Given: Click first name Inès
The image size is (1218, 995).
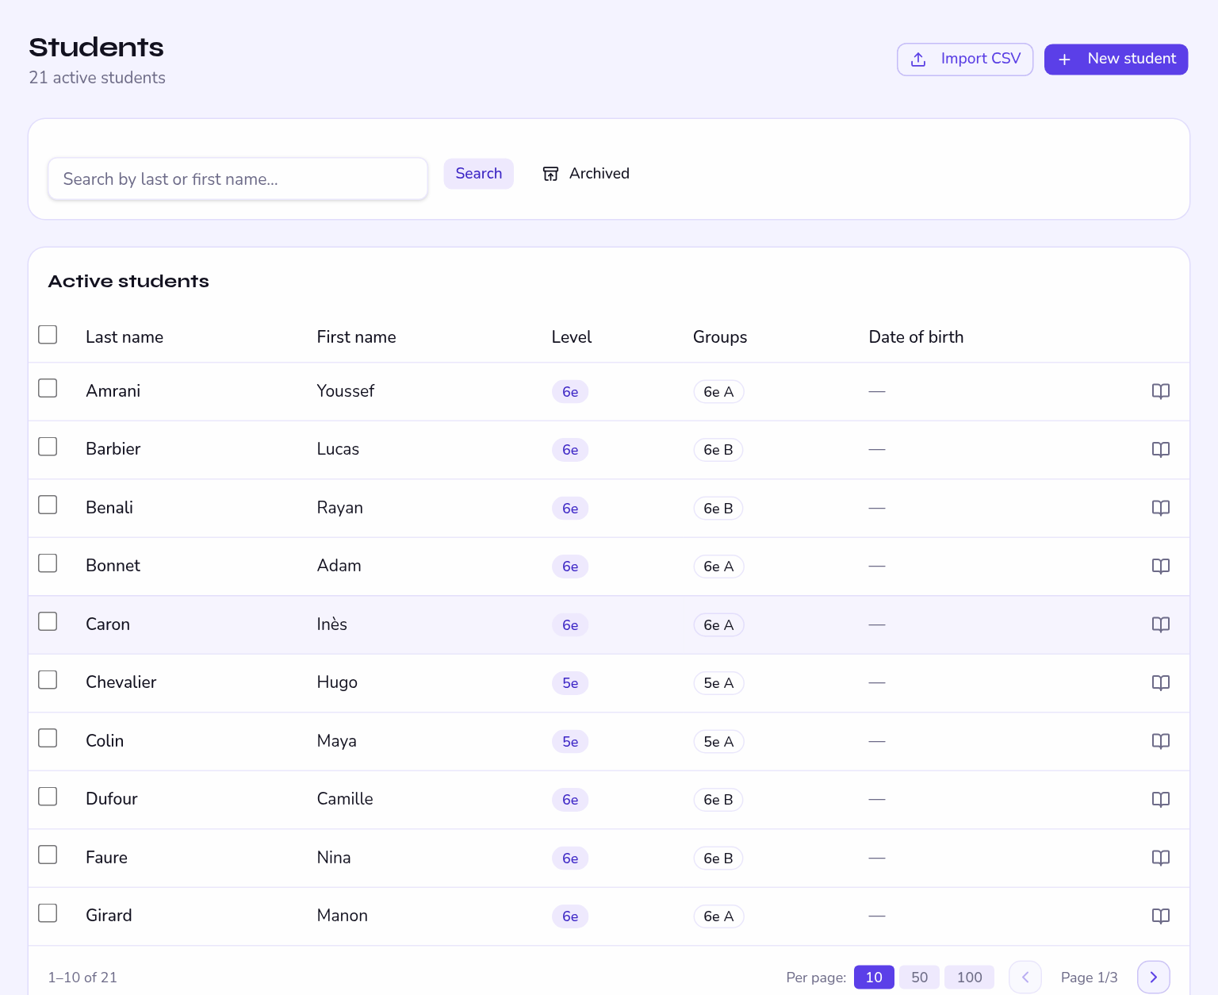Looking at the screenshot, I should (331, 624).
